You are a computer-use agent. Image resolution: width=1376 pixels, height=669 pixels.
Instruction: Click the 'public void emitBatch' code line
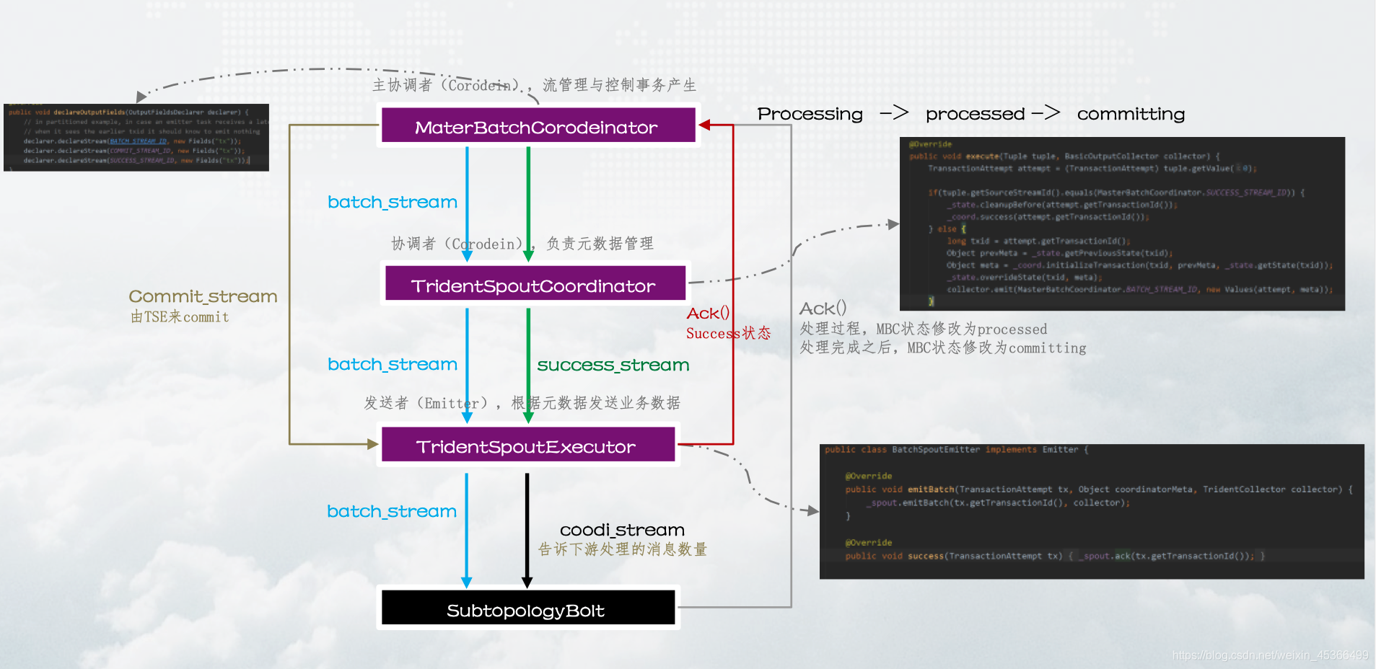pos(1099,489)
